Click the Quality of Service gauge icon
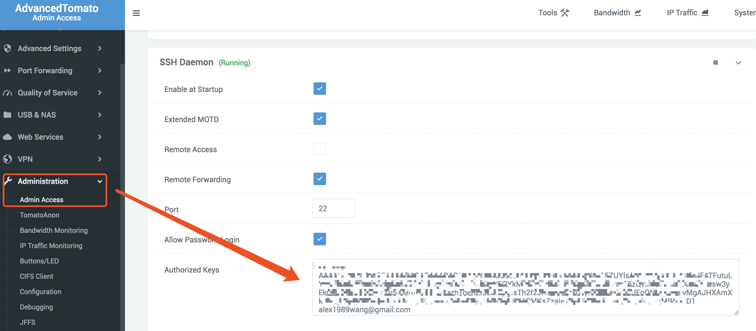 7,93
